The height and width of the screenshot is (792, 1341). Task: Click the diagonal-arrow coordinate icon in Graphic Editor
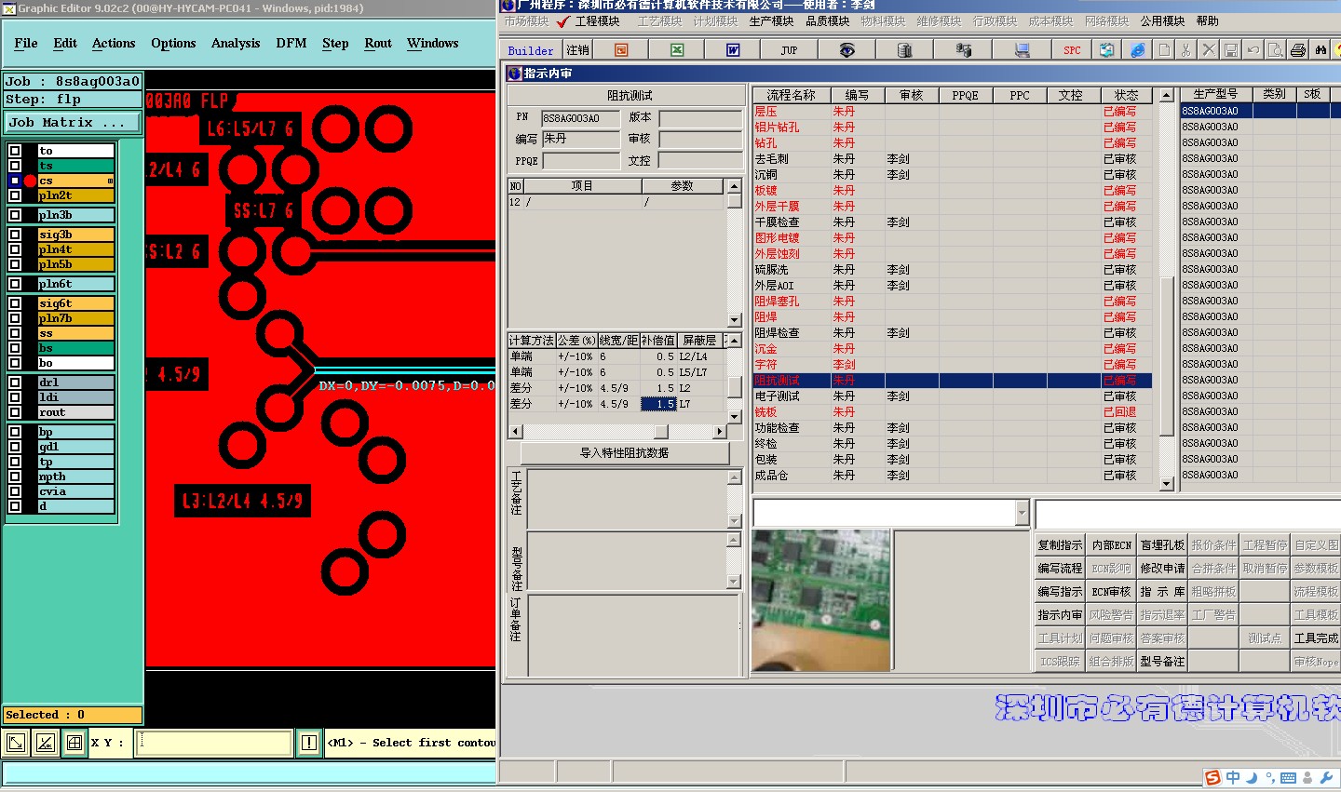point(16,743)
